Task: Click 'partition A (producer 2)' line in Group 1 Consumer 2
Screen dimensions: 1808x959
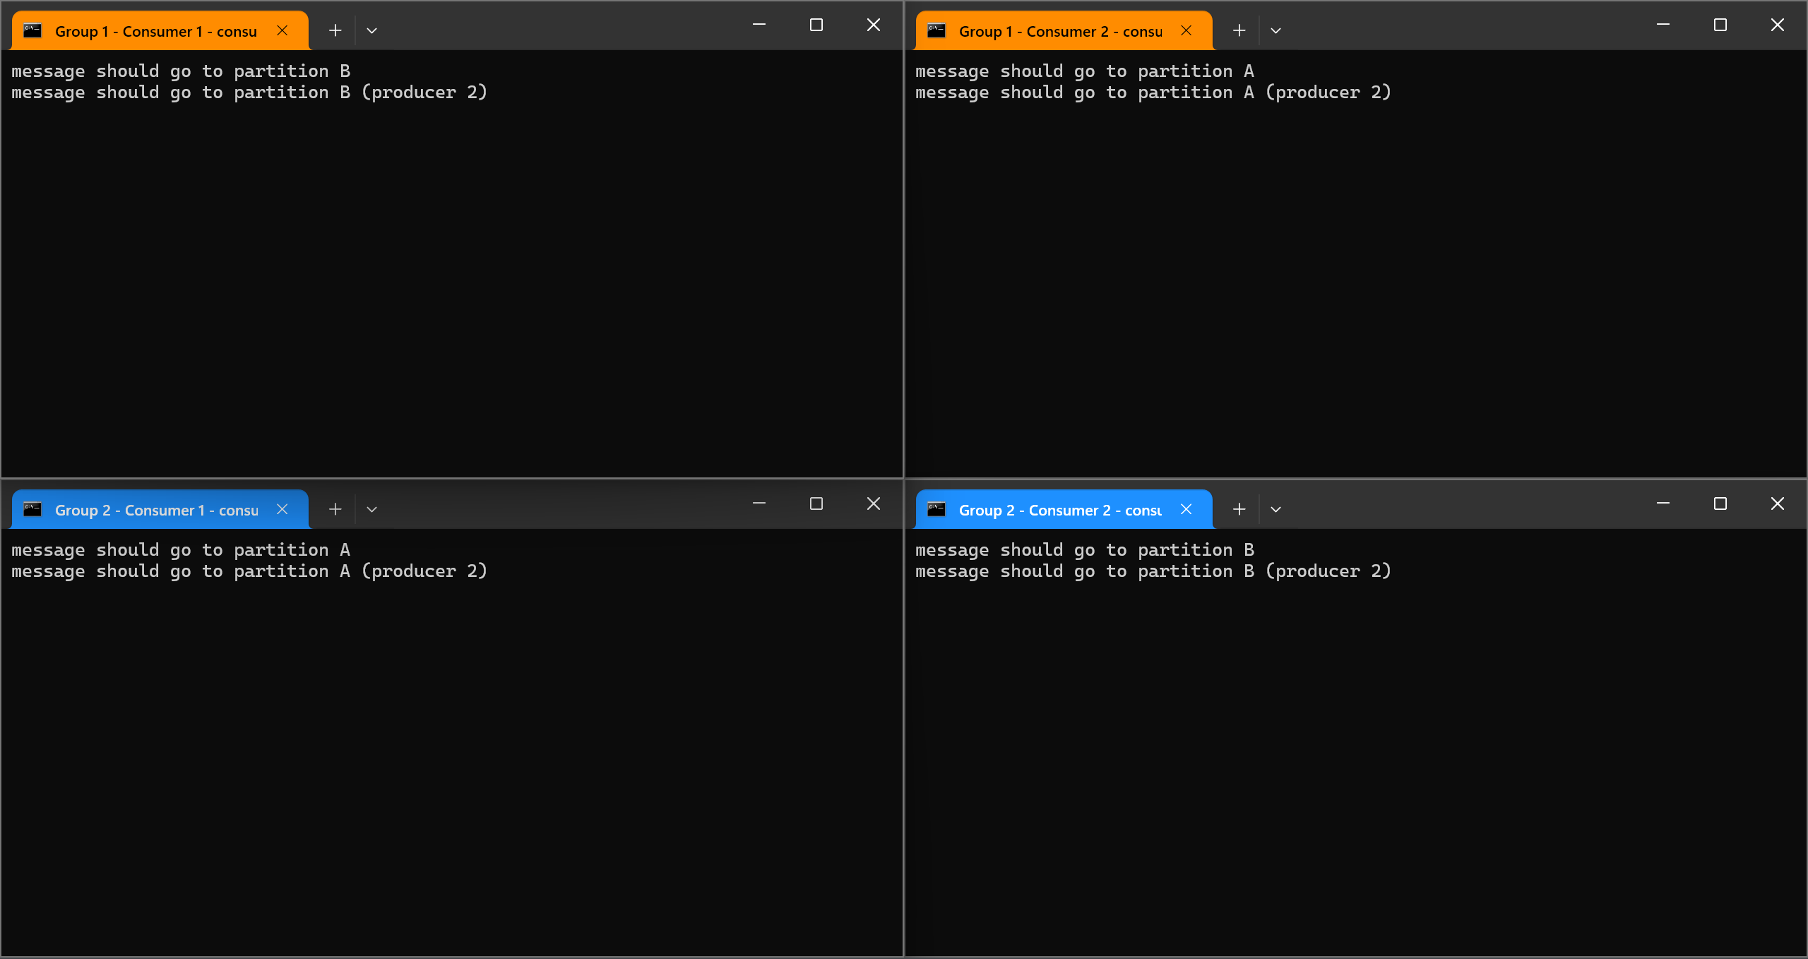Action: coord(1153,93)
